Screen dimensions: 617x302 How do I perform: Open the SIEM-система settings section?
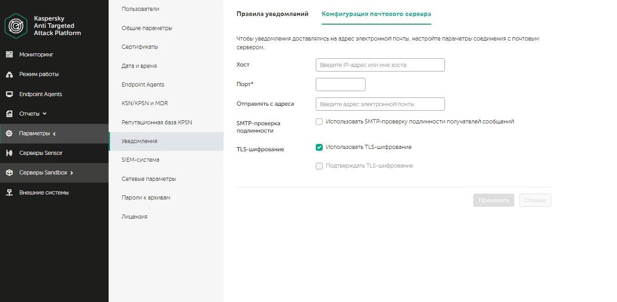140,160
